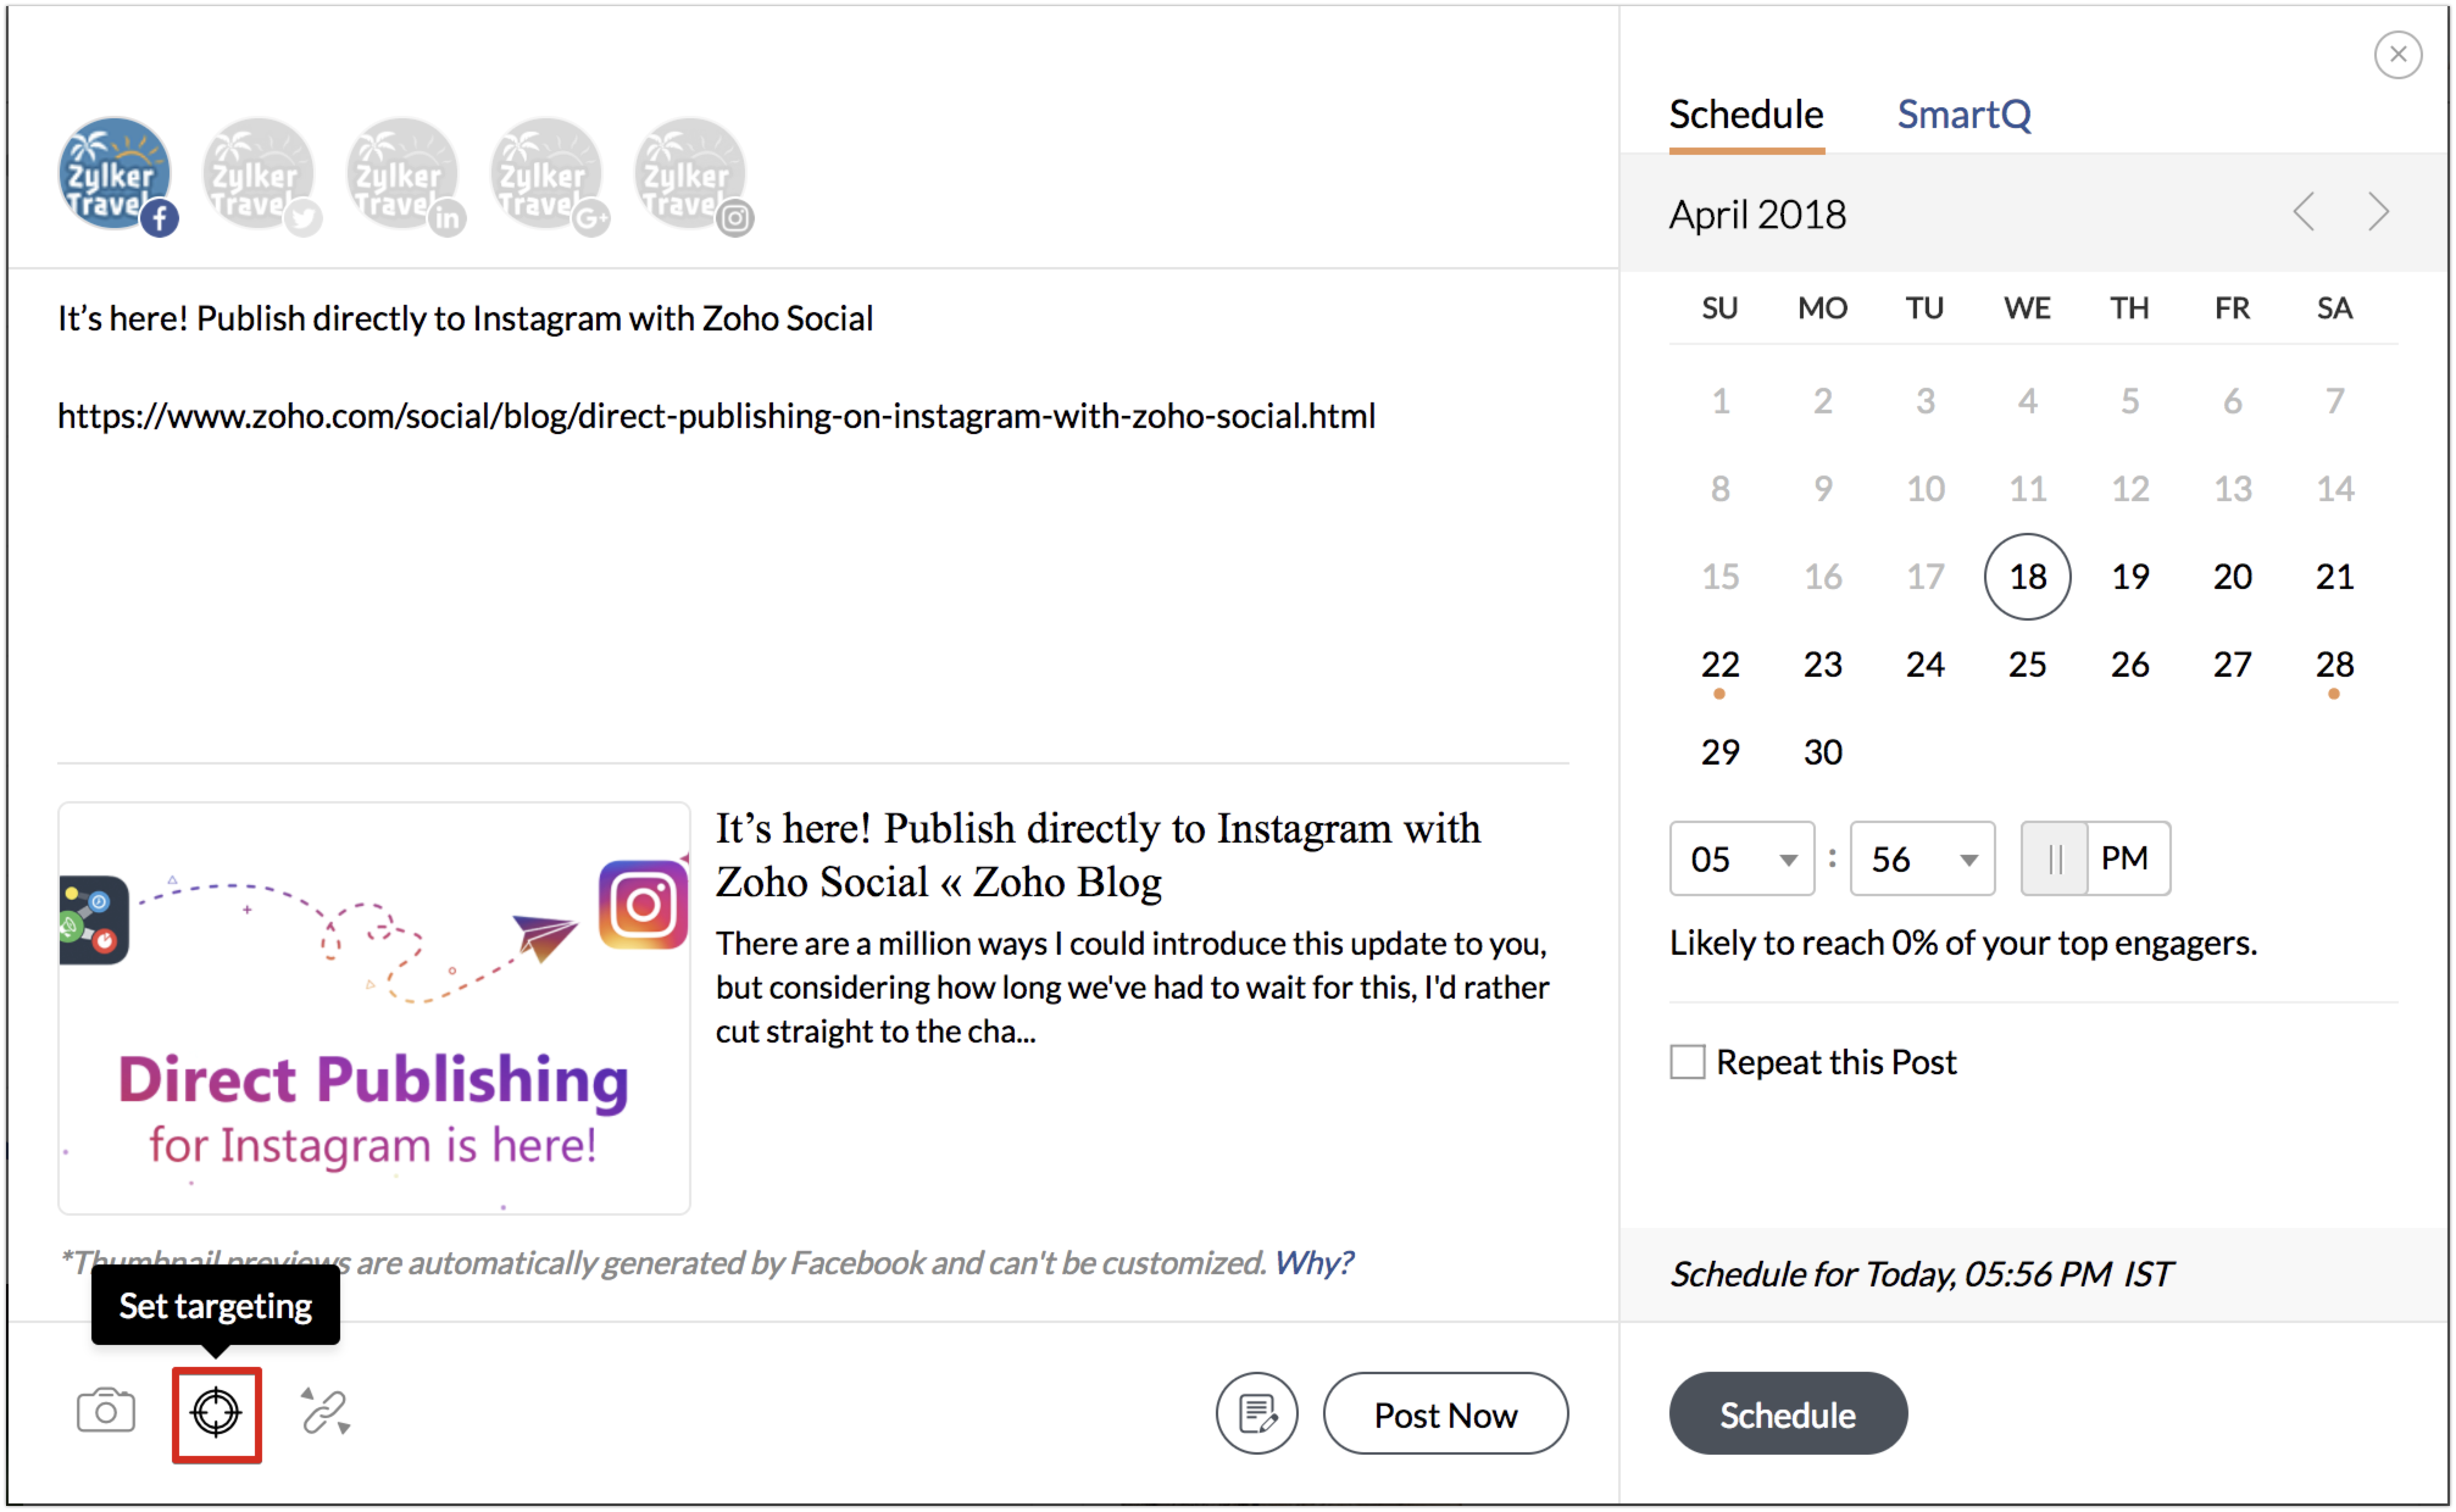This screenshot has width=2456, height=1512.
Task: Check the Repeat this Post checkbox
Action: point(1687,1062)
